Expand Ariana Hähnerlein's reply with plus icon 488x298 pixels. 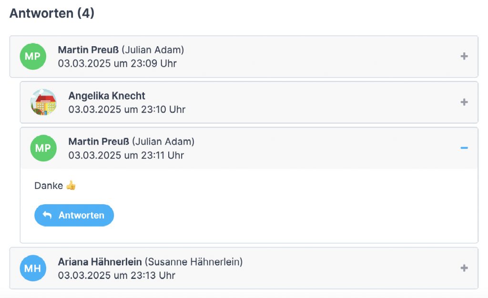464,268
